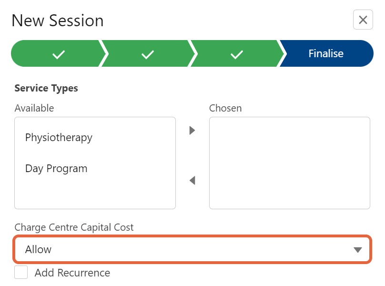Move selected service type to Chosen
Viewport: 385px width, 286px height.
tap(192, 130)
